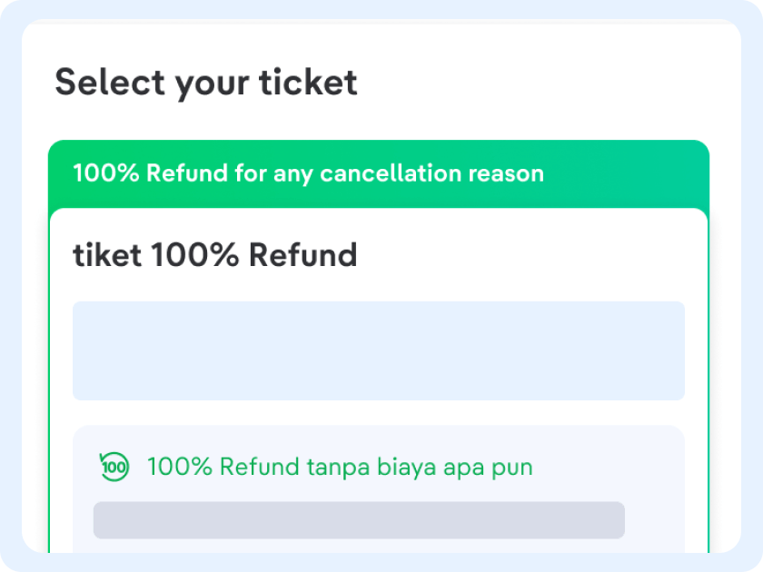The height and width of the screenshot is (572, 763).
Task: Click "tanpa biaya apa pun" phrase
Action: (x=419, y=467)
